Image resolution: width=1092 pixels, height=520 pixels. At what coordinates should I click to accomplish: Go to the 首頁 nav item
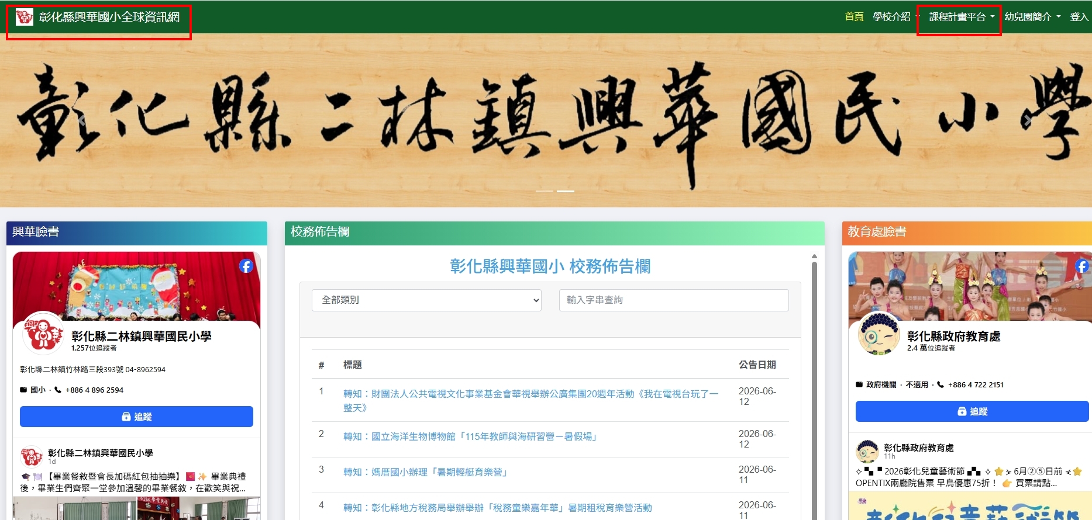(854, 17)
